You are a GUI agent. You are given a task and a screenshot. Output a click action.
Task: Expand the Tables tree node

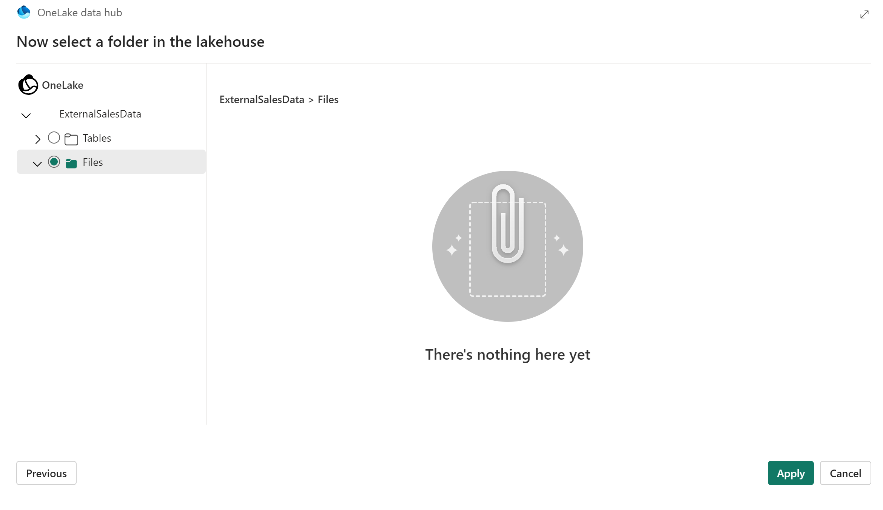click(37, 138)
